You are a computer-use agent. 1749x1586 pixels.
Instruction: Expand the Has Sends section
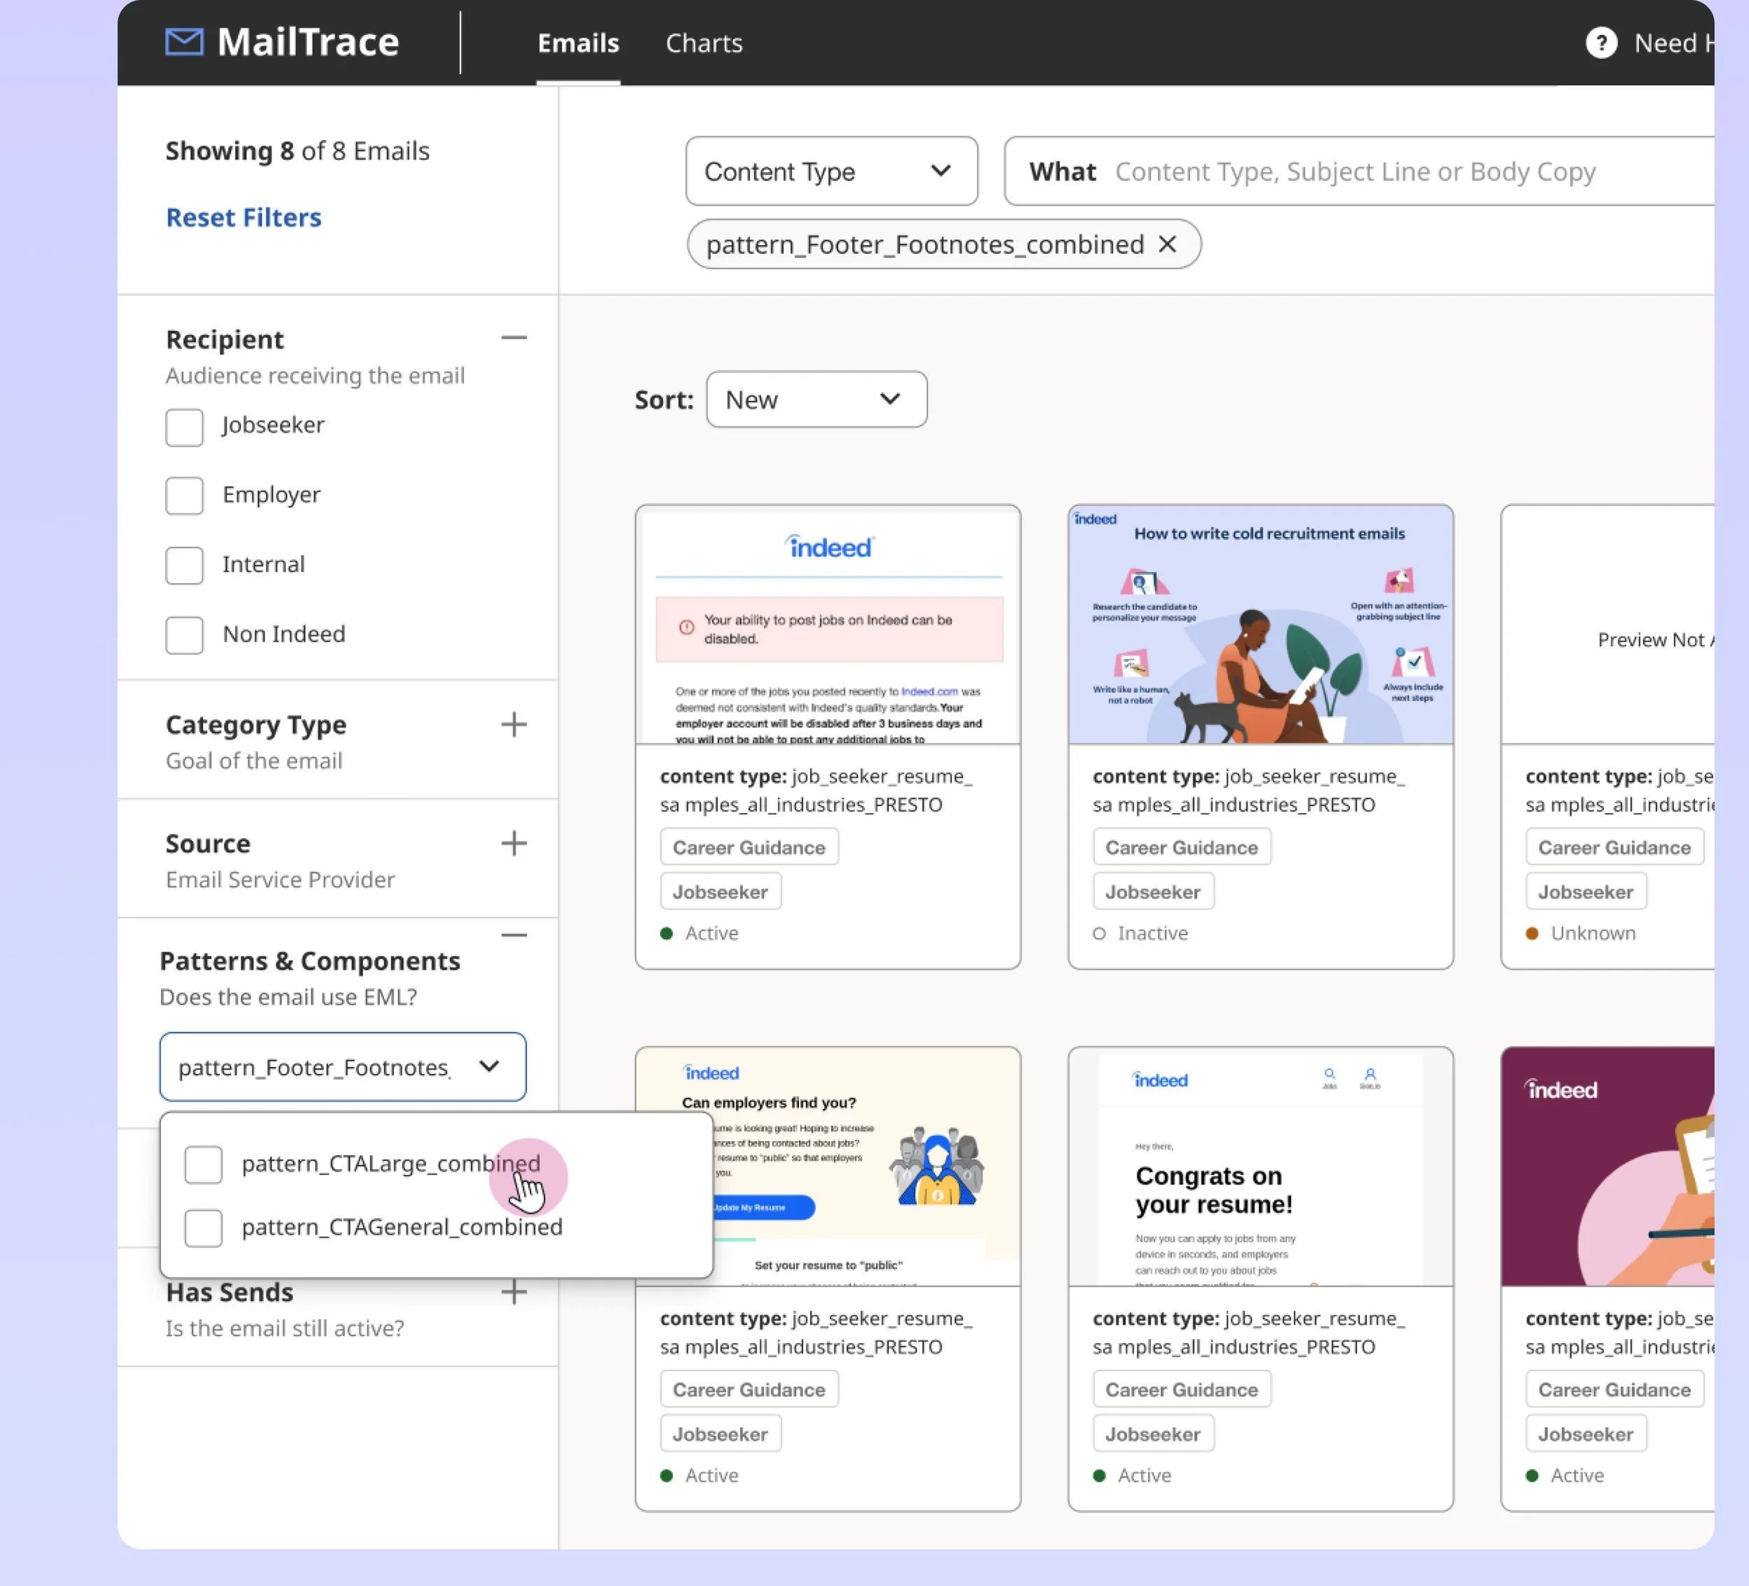pos(514,1292)
